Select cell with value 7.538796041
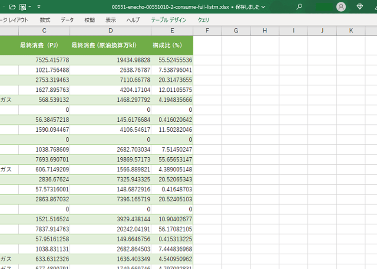377x269 pixels. coord(172,70)
